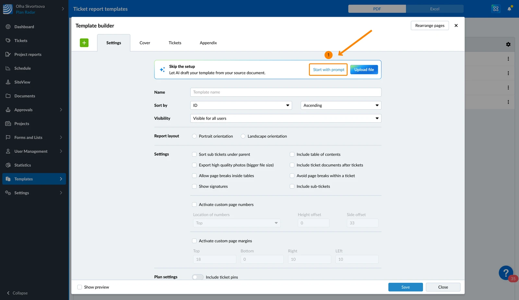Click into the Template name field
519x300 pixels.
coord(286,92)
